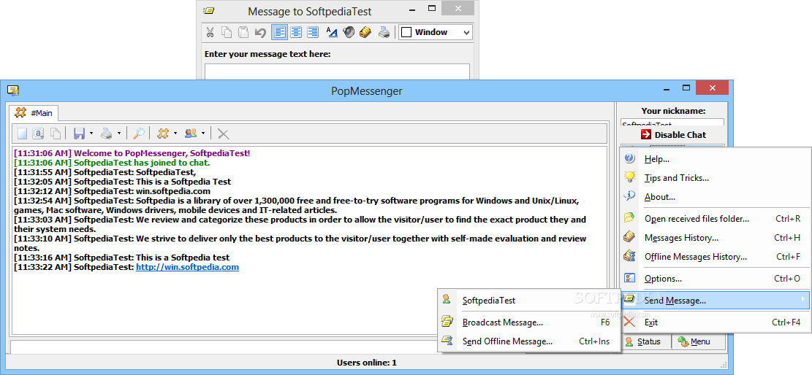Open the win.softpedia.com link in chat
The image size is (812, 375).
(x=187, y=267)
